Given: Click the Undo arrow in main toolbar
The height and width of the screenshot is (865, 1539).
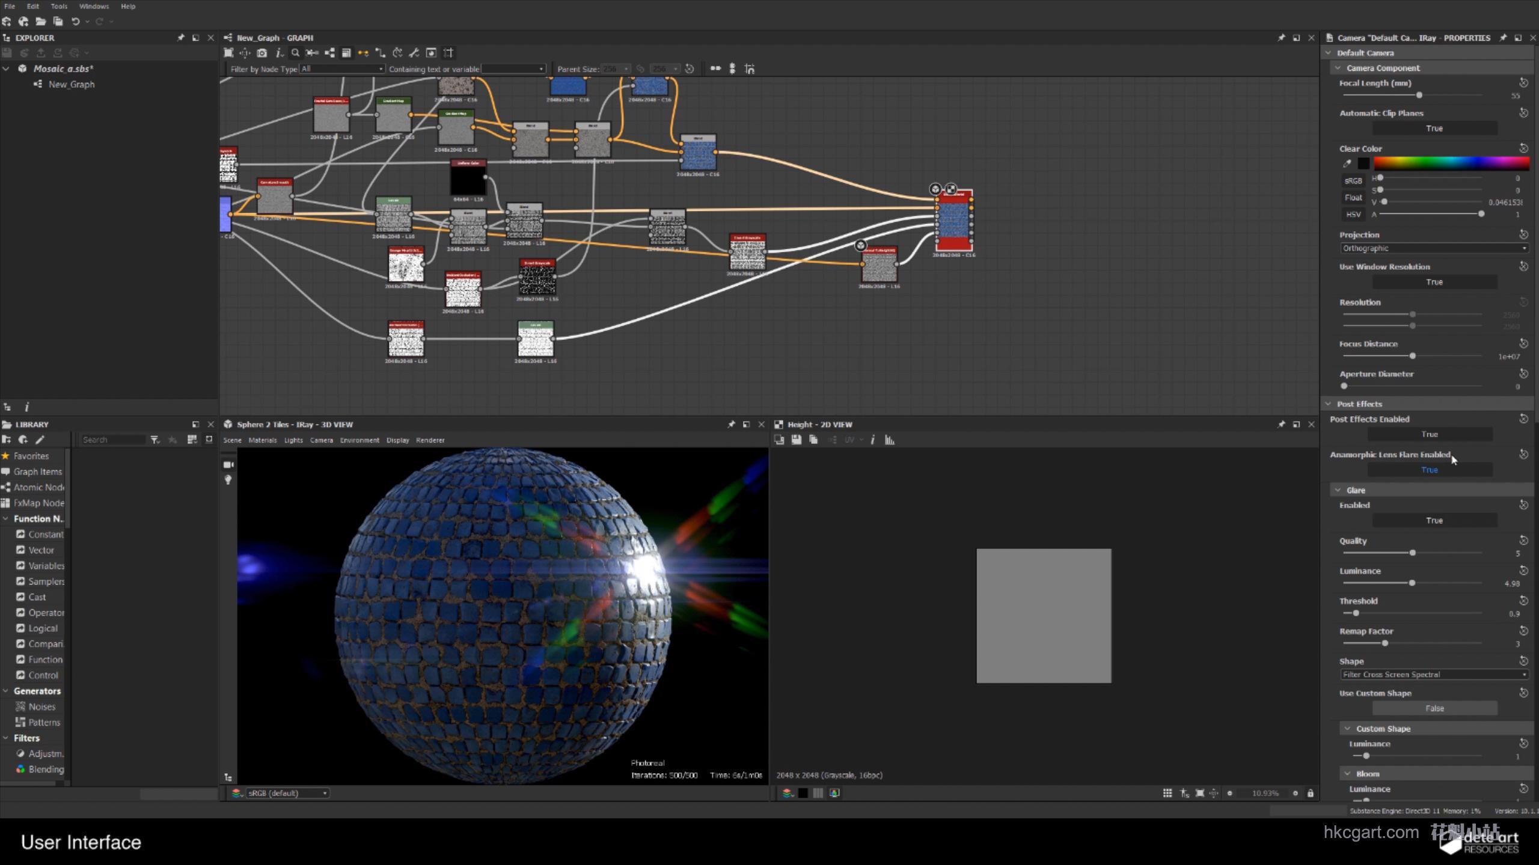Looking at the screenshot, I should (75, 22).
